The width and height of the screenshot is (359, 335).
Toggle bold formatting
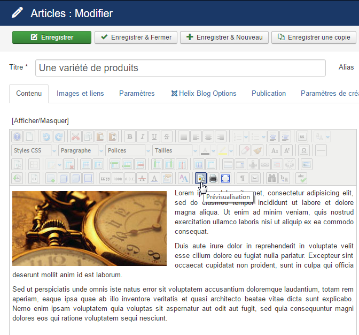[129, 136]
